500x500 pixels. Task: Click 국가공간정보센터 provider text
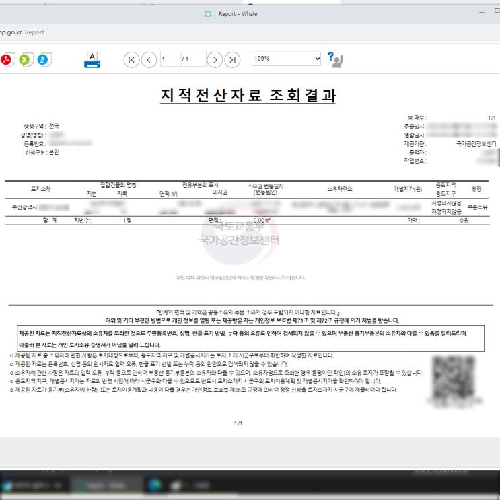click(x=476, y=144)
